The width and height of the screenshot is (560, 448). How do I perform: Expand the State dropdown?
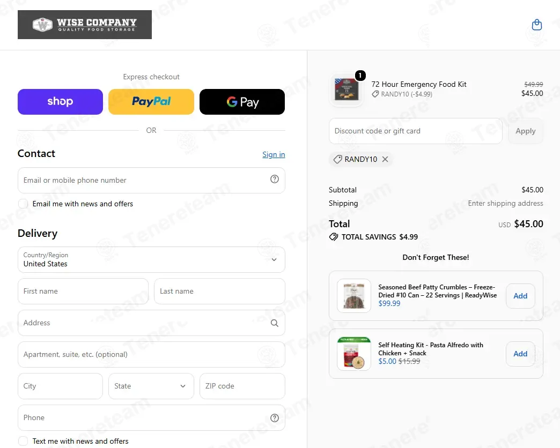(x=151, y=386)
